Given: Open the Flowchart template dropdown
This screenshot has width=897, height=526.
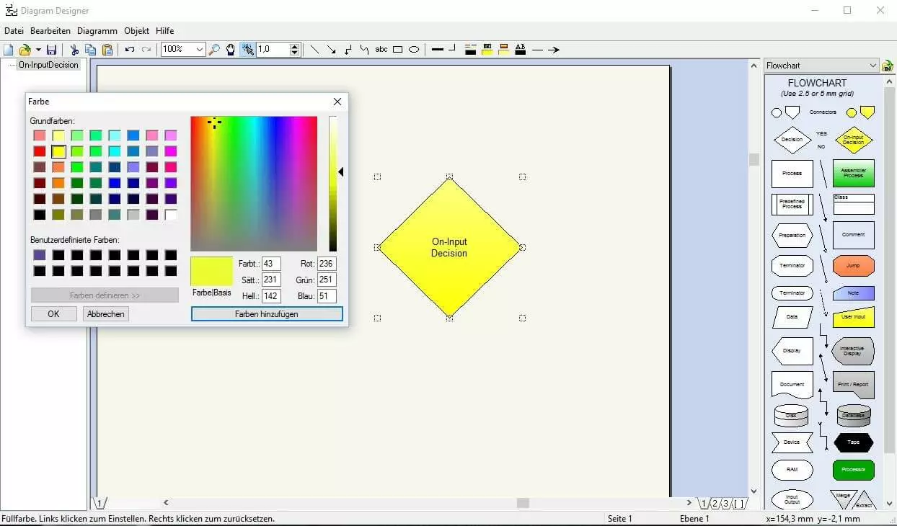Looking at the screenshot, I should (x=873, y=66).
